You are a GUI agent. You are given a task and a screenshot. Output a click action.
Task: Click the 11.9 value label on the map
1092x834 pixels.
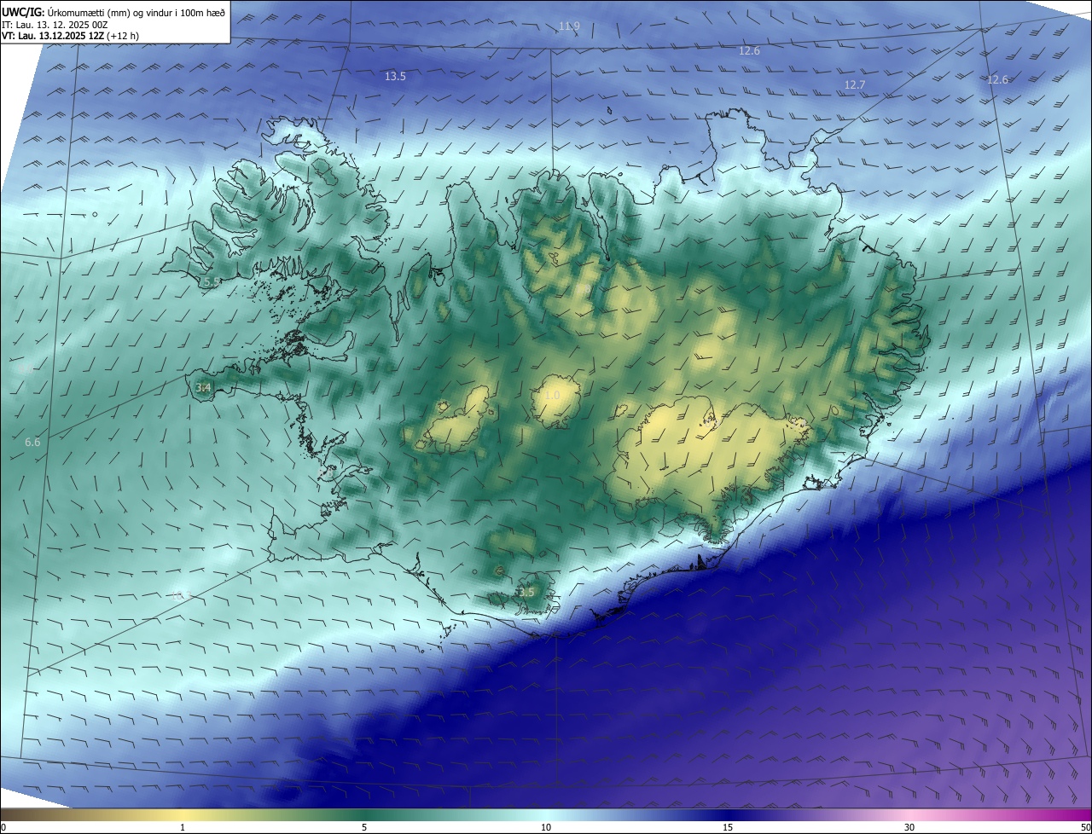pyautogui.click(x=570, y=26)
